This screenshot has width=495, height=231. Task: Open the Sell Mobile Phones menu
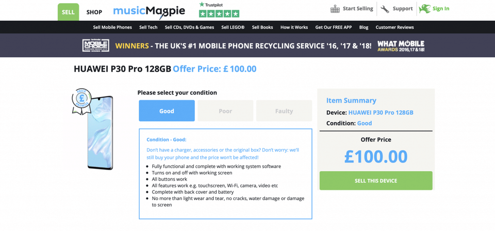112,27
